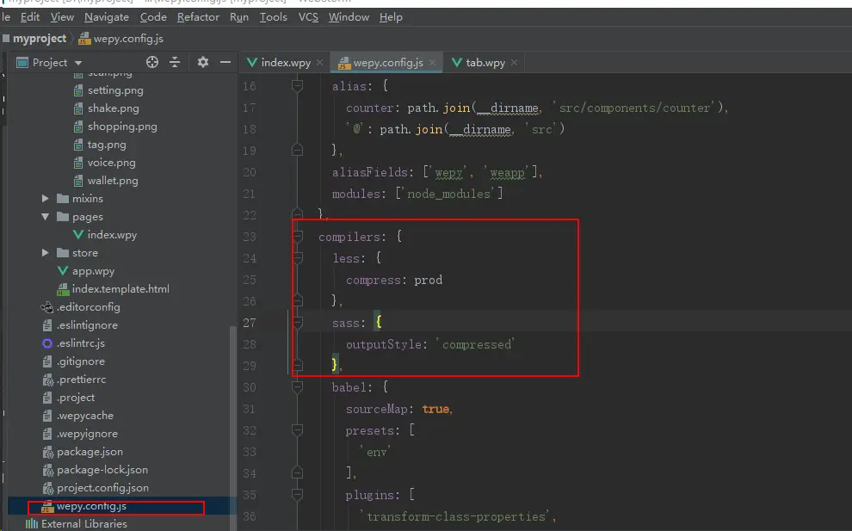This screenshot has height=531, width=852.
Task: Click 'compressed' string on line 28
Action: pyautogui.click(x=477, y=344)
